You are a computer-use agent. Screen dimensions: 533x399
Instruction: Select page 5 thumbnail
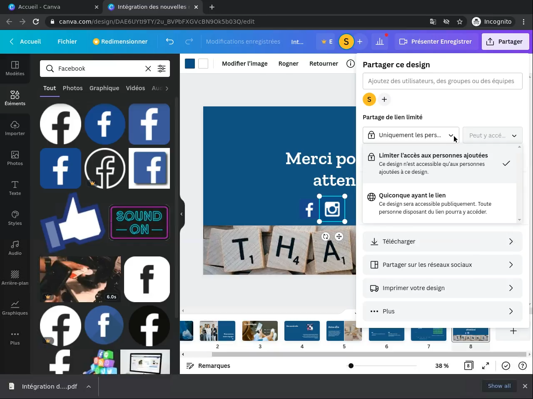coord(344,331)
